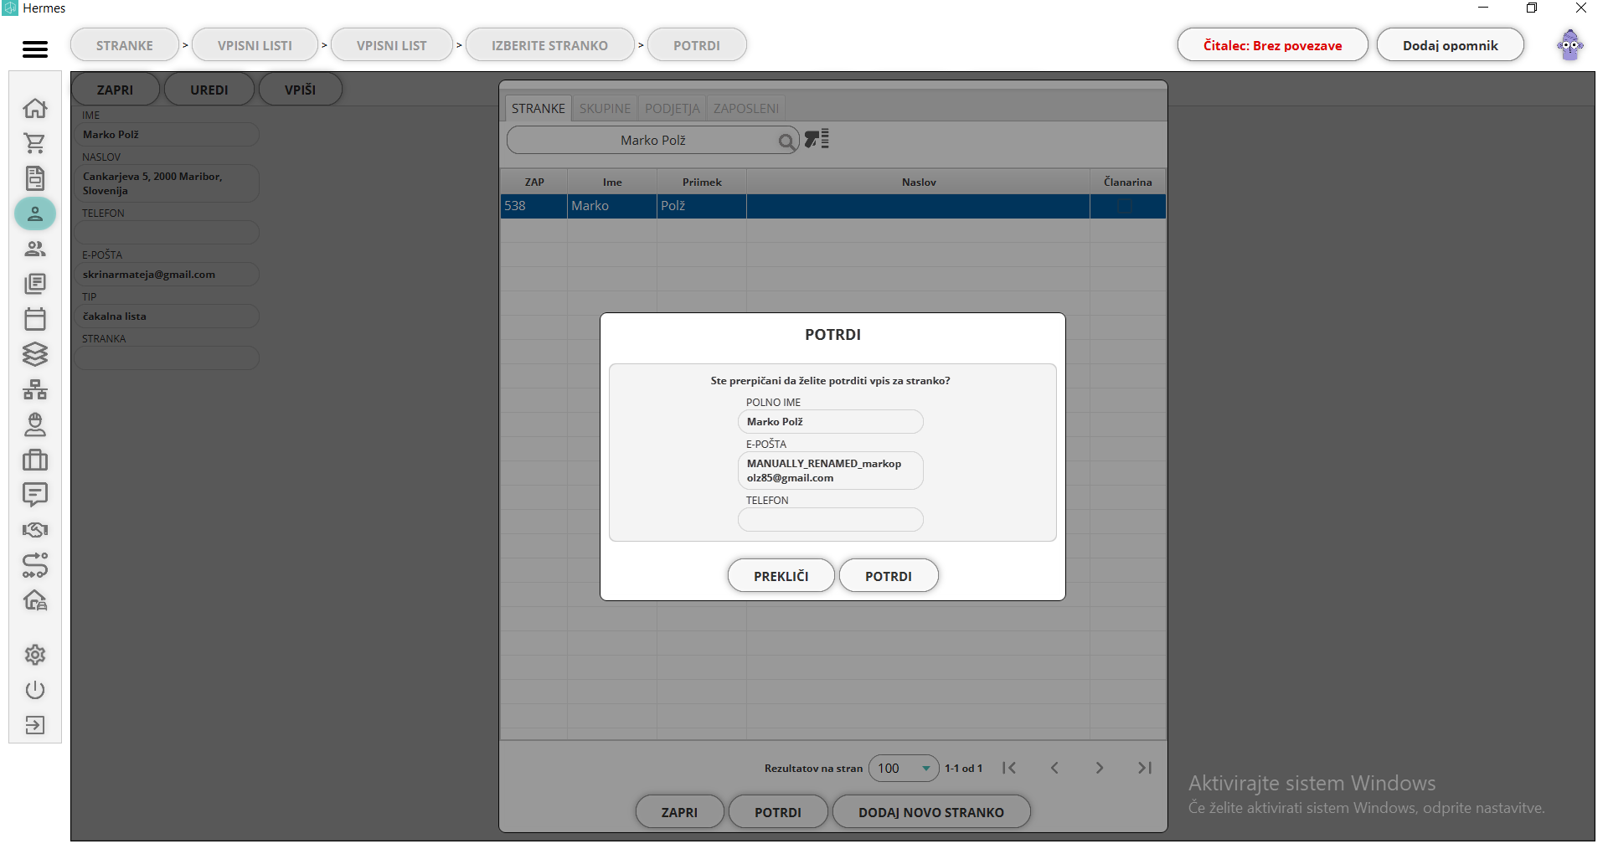This screenshot has width=1608, height=854.
Task: Select the highlighted person sidebar icon
Action: tap(35, 213)
